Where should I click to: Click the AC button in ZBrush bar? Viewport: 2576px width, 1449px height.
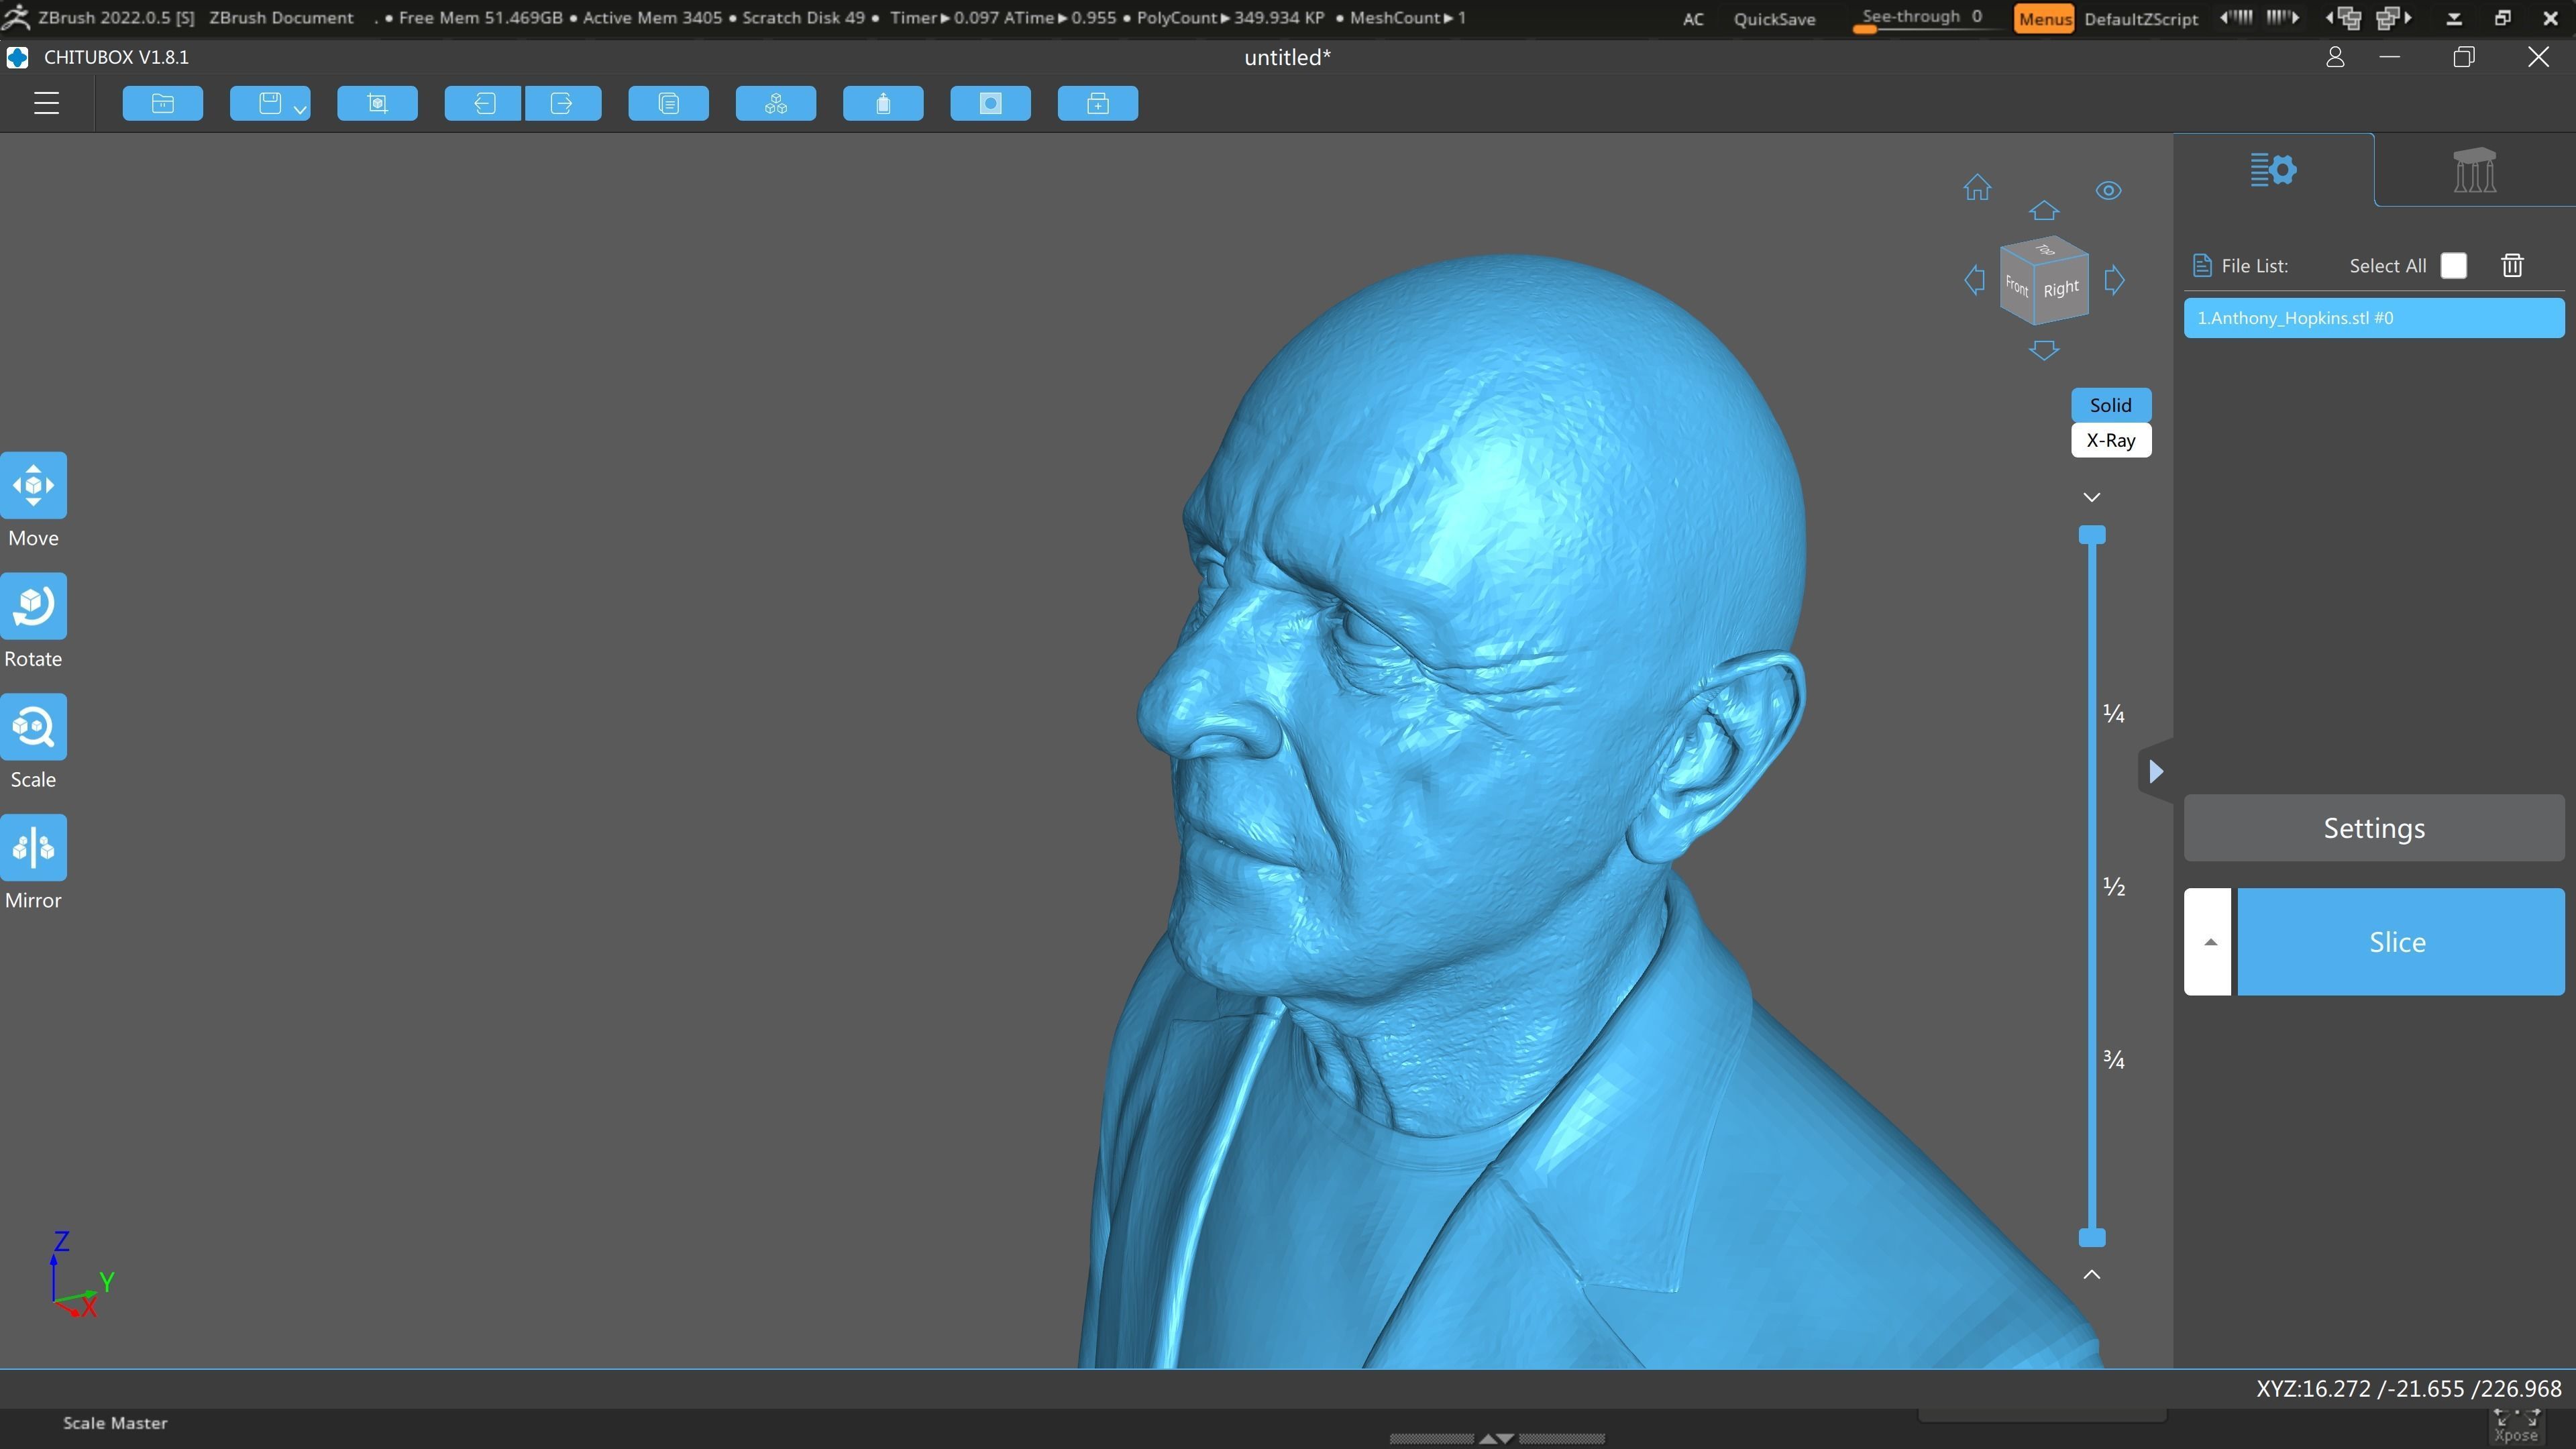[x=1693, y=18]
